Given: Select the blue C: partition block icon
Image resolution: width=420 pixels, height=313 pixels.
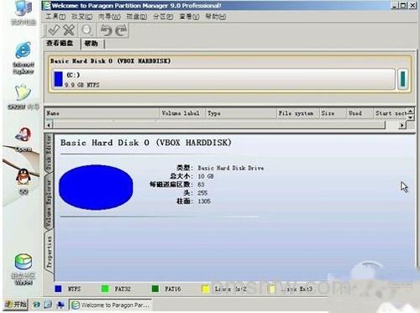Looking at the screenshot, I should pyautogui.click(x=58, y=79).
